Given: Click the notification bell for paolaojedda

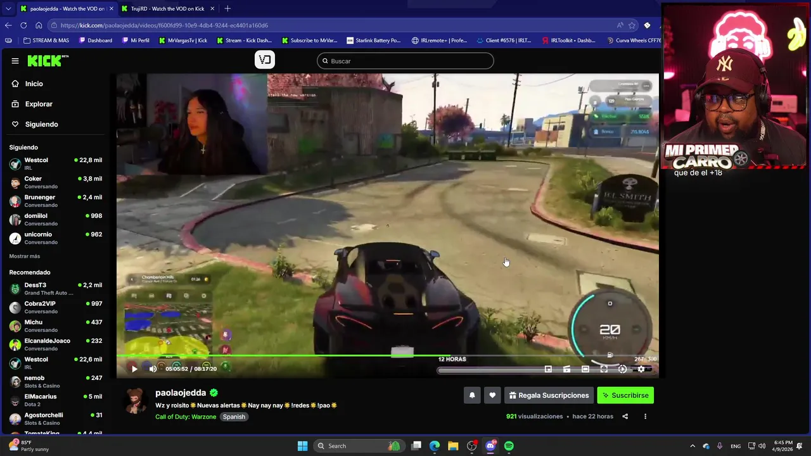Looking at the screenshot, I should (x=472, y=395).
